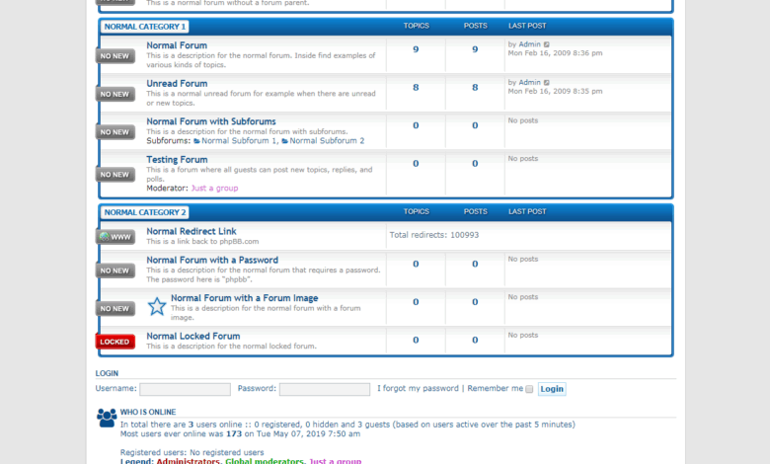Click the No New icon beside Unread Forum

click(x=115, y=94)
